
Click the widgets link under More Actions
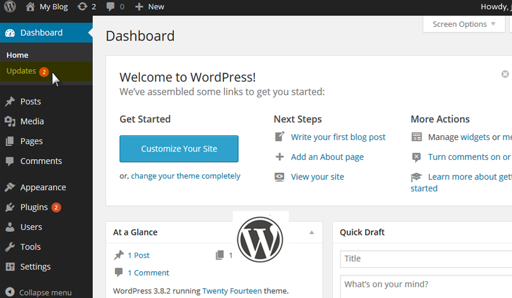pos(475,137)
